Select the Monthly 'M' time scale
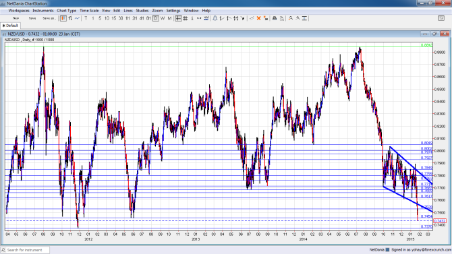The height and width of the screenshot is (254, 452). coord(169,18)
